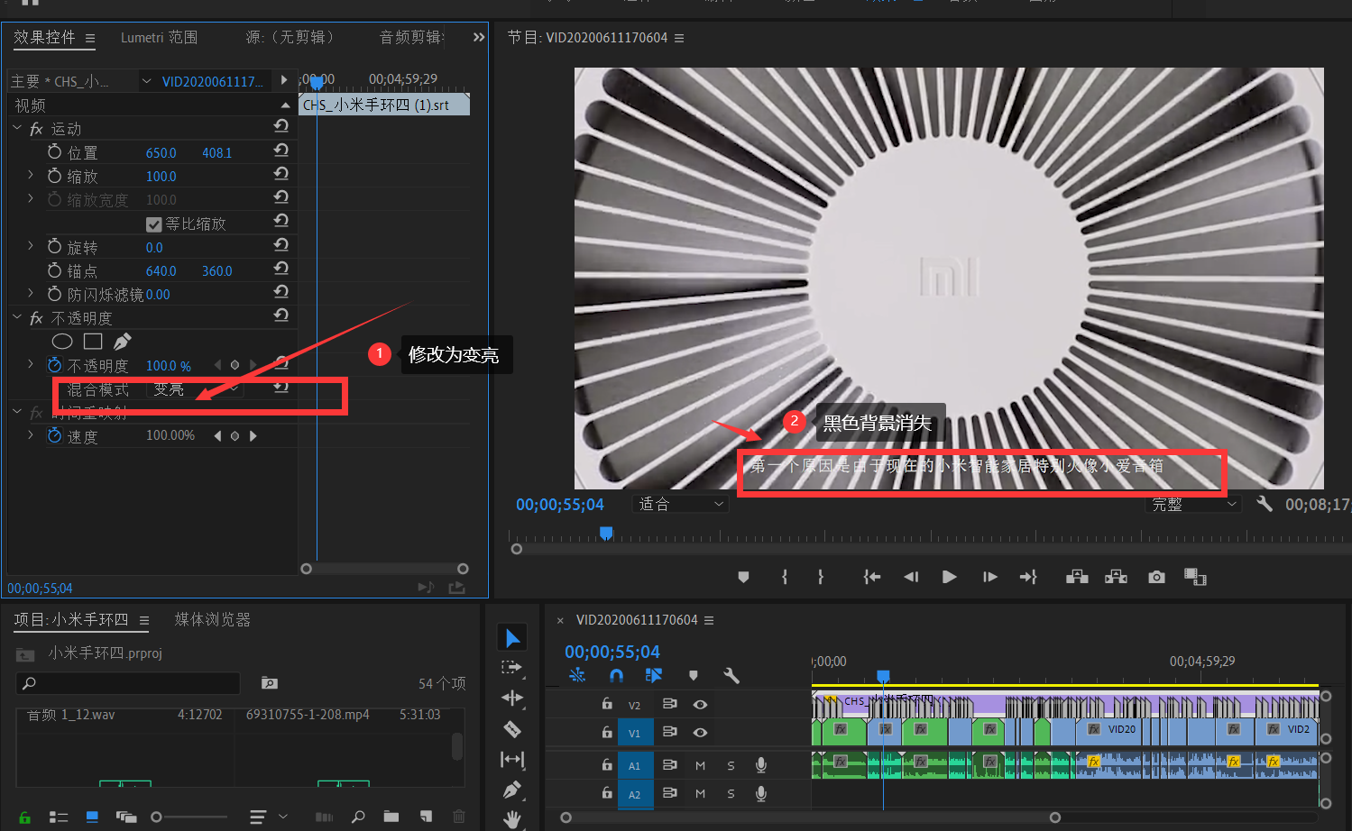This screenshot has height=831, width=1352.
Task: Click the Extract button
Action: 1117,577
